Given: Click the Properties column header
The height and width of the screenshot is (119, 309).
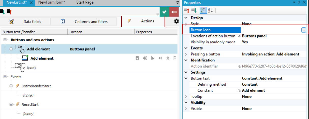Looking at the screenshot, I should pos(156,32).
